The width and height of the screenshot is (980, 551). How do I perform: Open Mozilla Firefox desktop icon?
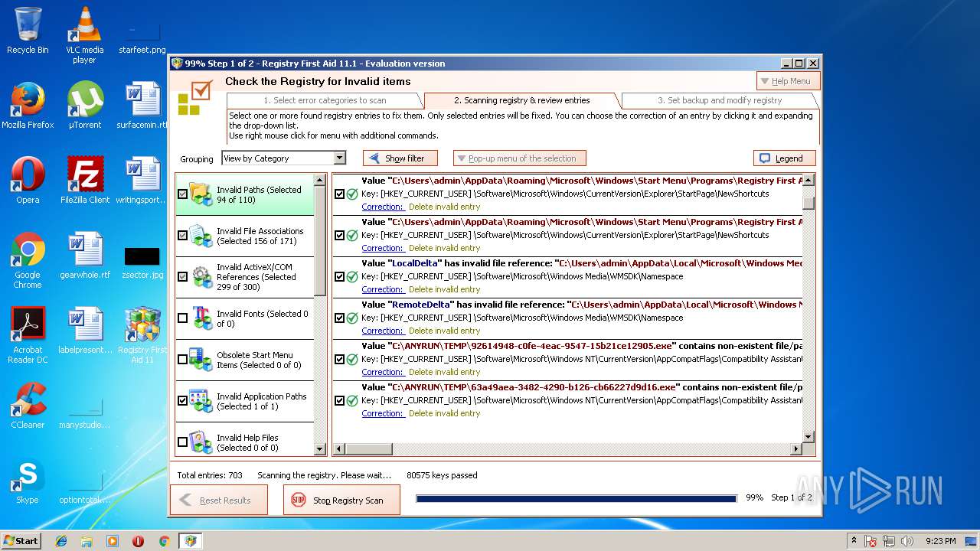[x=28, y=106]
